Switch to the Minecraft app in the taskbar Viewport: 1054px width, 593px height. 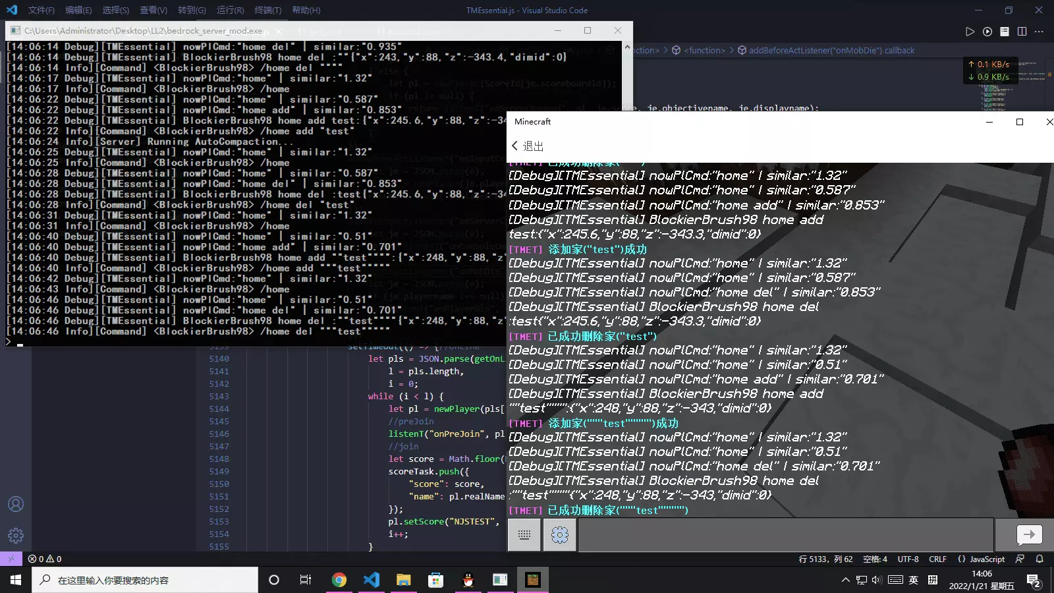[533, 580]
